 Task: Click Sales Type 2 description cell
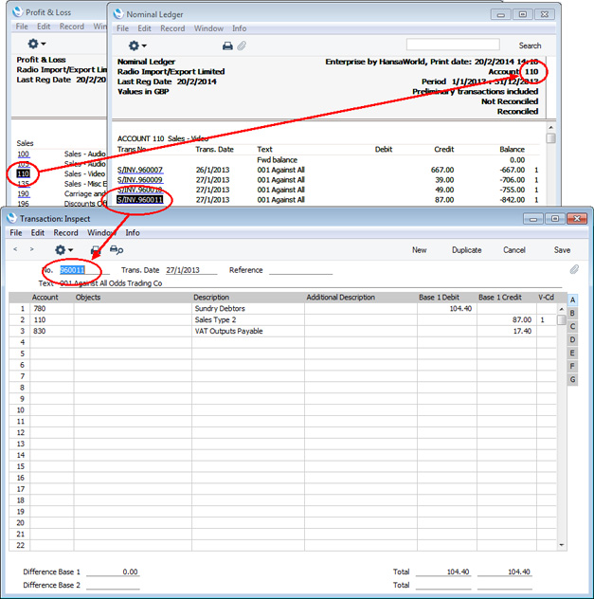(248, 319)
